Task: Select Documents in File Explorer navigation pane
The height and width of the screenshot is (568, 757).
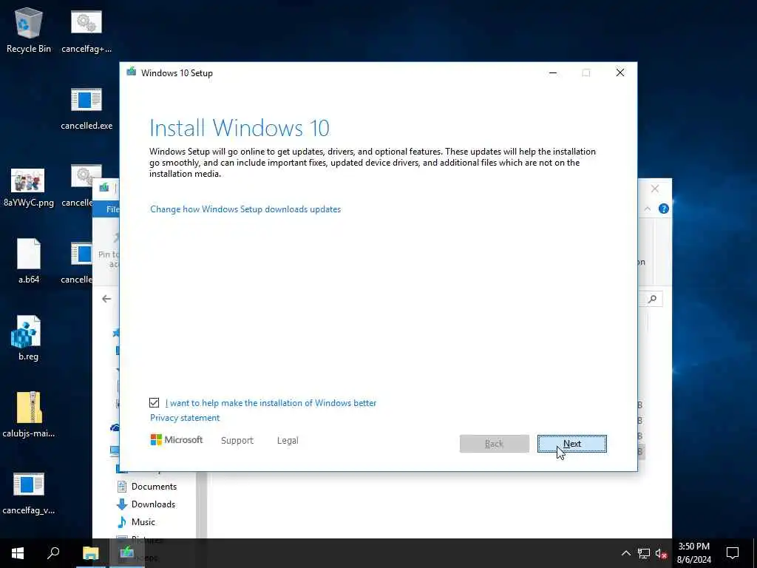Action: point(147,487)
